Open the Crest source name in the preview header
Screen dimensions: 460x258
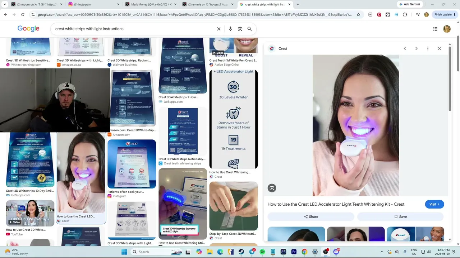click(283, 48)
